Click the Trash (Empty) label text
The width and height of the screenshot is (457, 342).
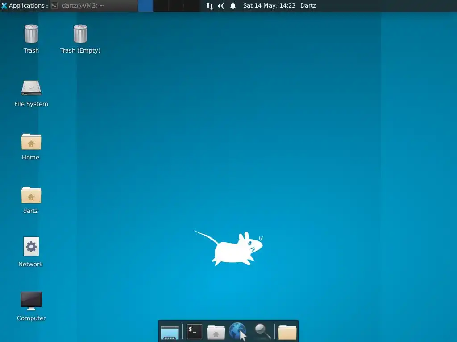pyautogui.click(x=80, y=51)
